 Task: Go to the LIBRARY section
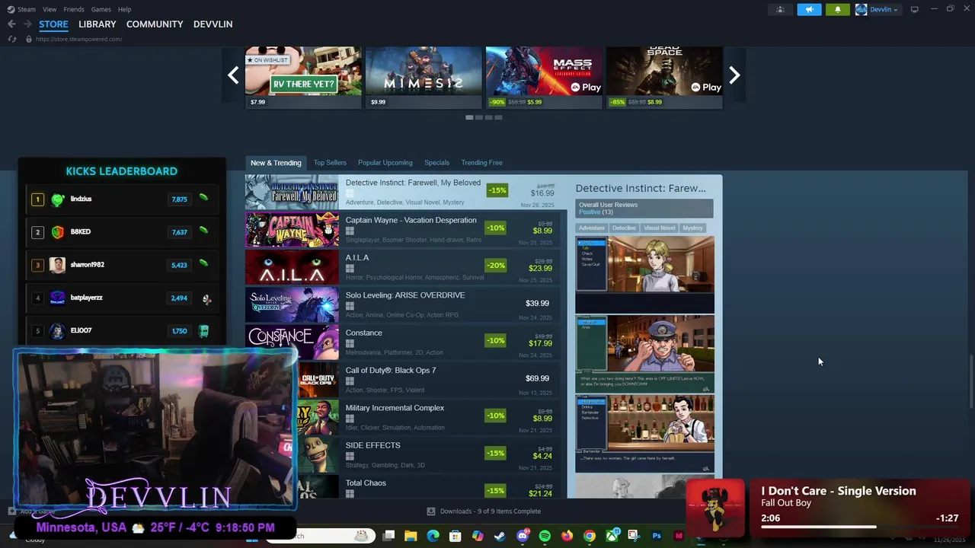pyautogui.click(x=97, y=24)
